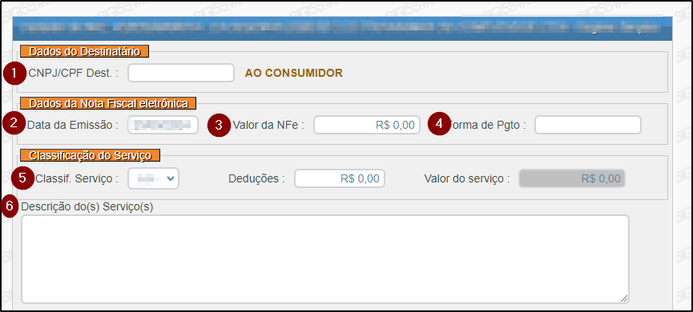
Task: Click the numbered marker 4 badge
Action: (x=439, y=123)
